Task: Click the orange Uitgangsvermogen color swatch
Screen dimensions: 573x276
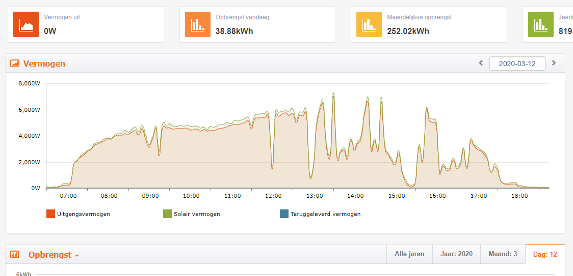Action: click(x=50, y=214)
